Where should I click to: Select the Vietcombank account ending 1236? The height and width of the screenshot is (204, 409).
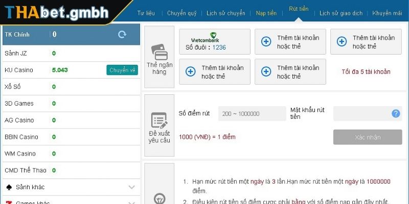215,42
